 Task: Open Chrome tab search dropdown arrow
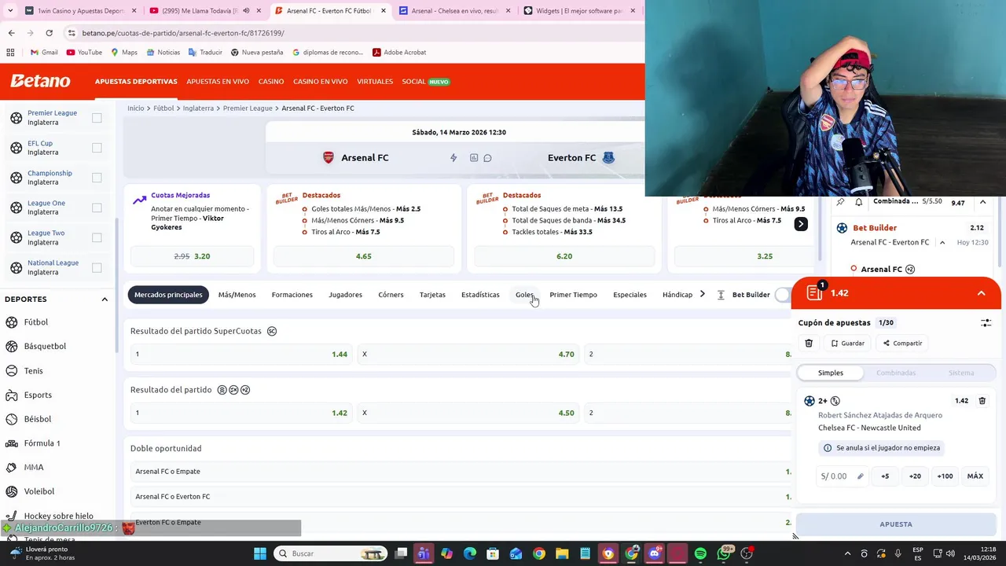coord(10,11)
